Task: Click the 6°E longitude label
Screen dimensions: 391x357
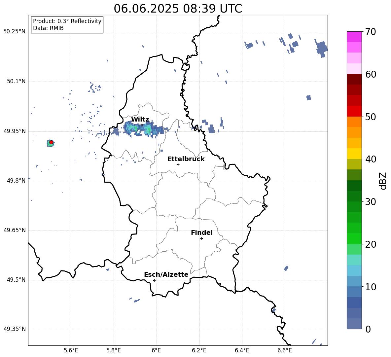Action: click(156, 350)
